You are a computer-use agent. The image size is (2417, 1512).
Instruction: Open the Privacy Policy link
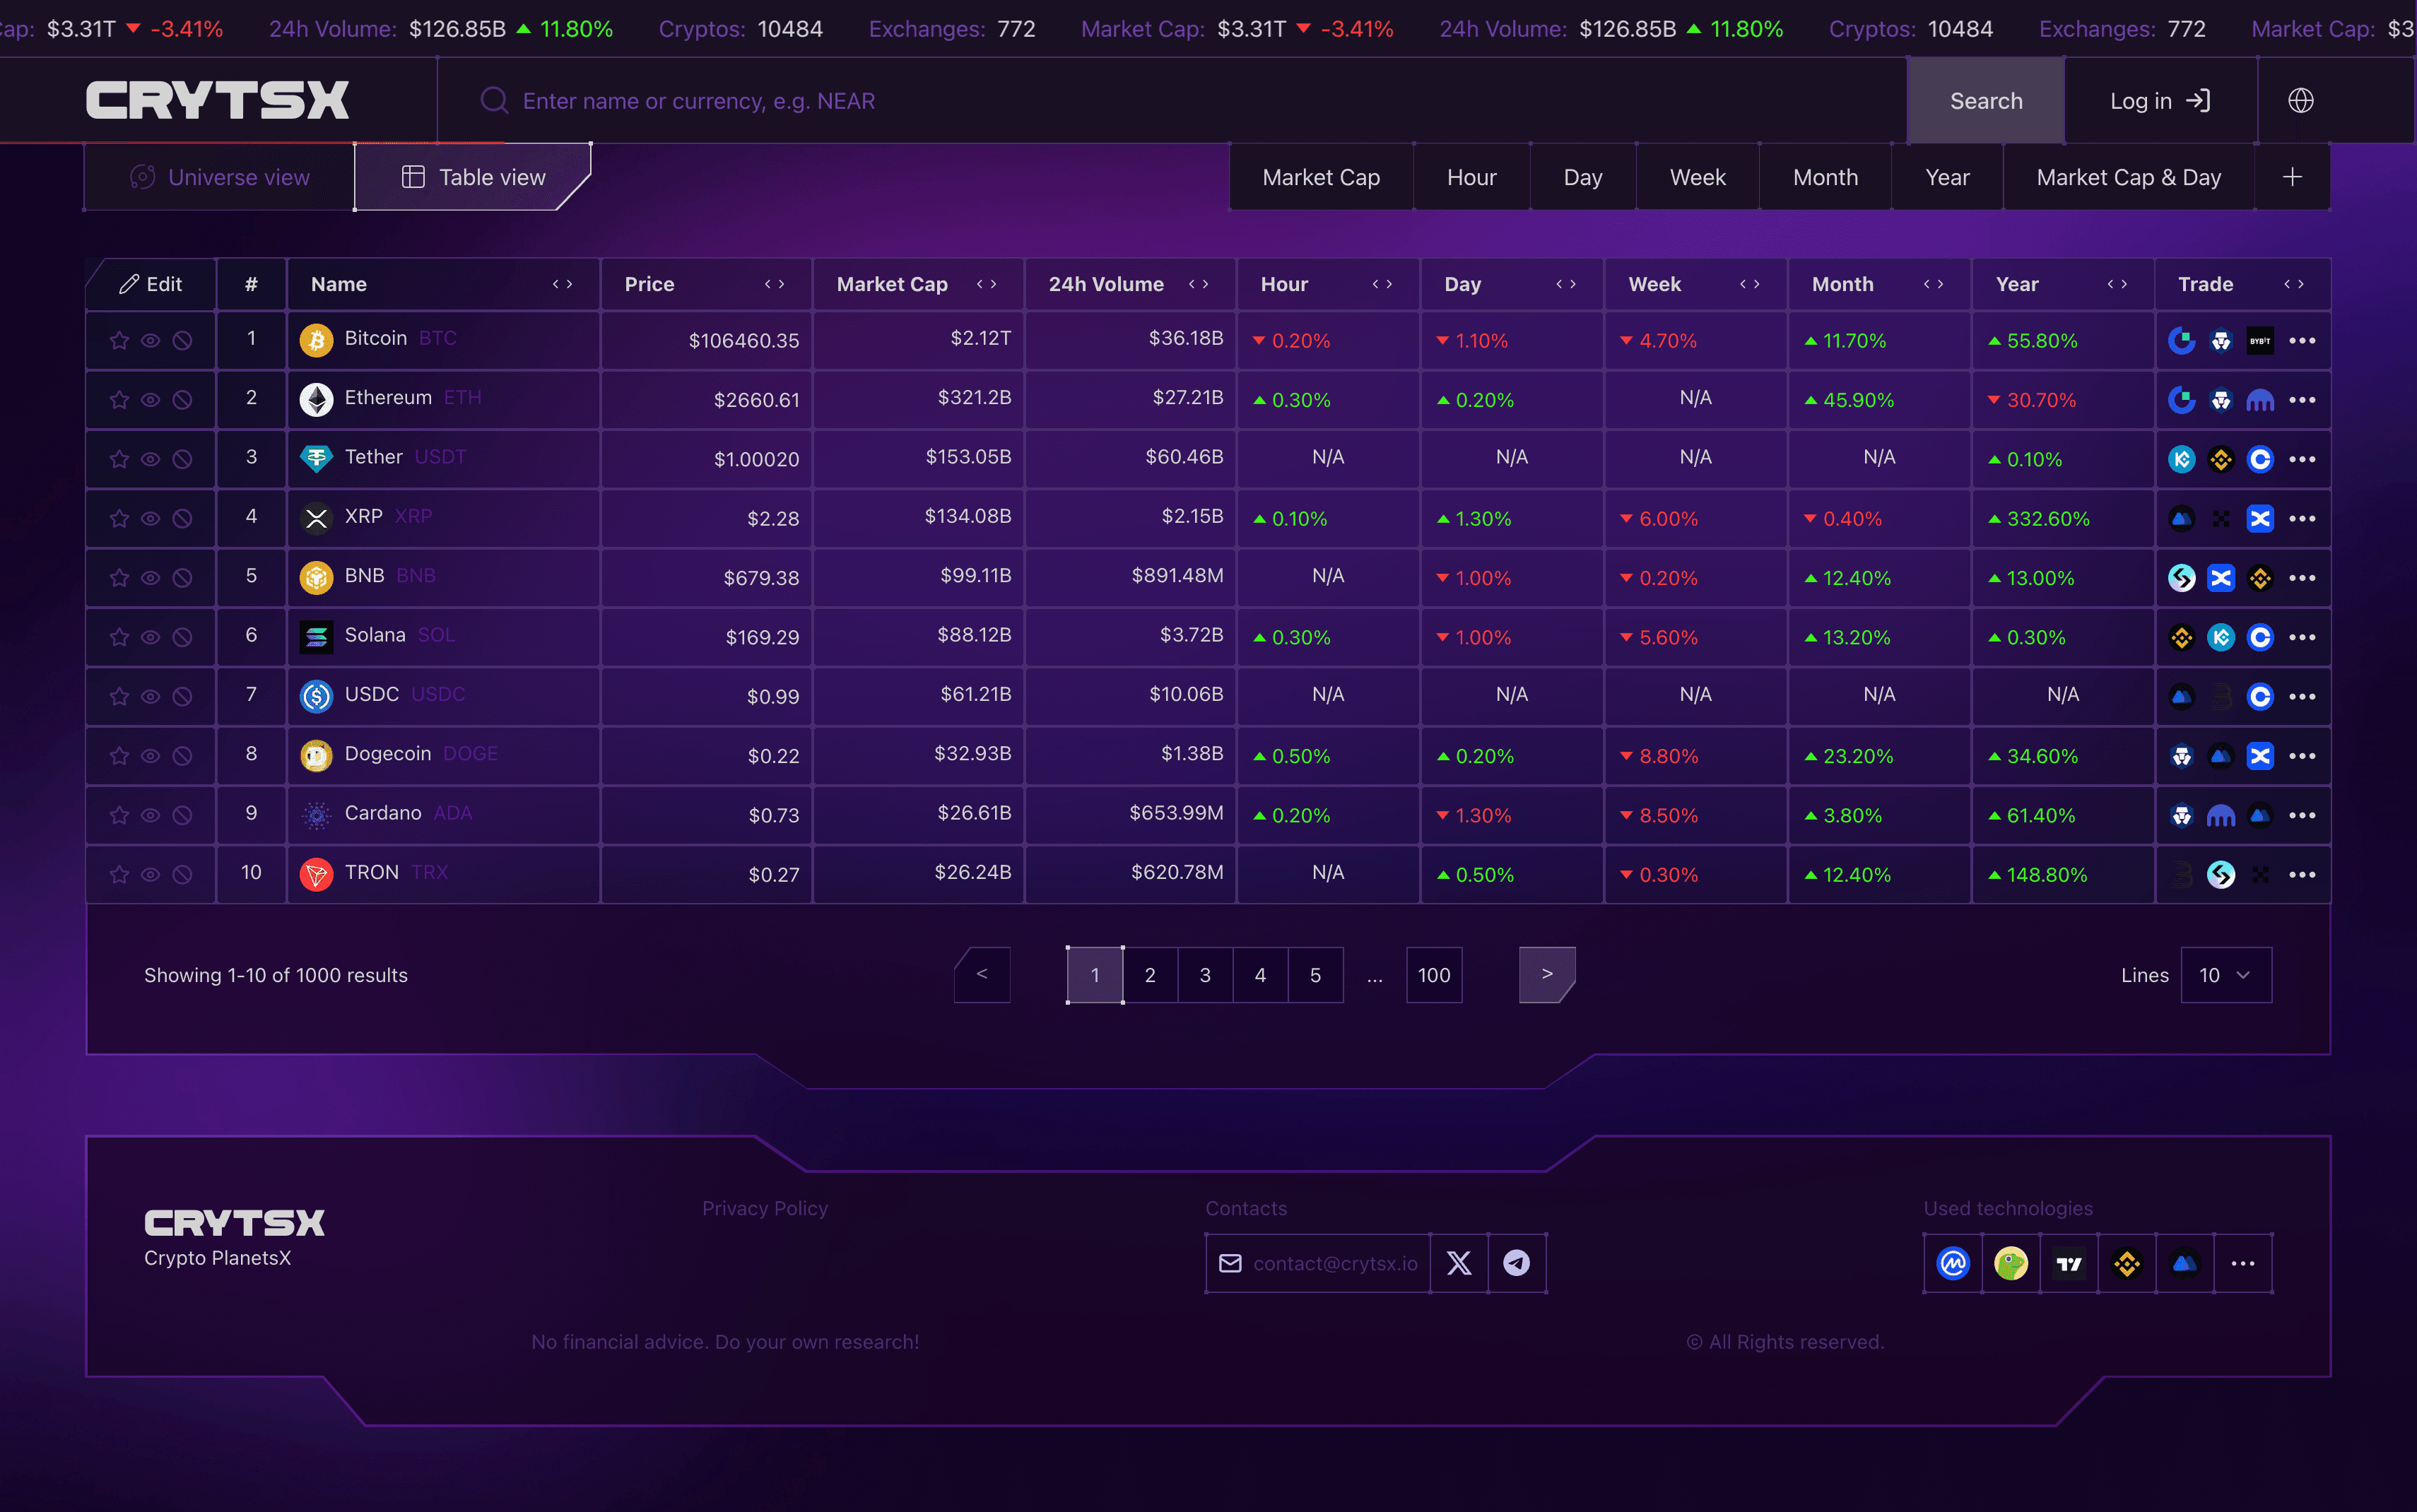coord(765,1208)
